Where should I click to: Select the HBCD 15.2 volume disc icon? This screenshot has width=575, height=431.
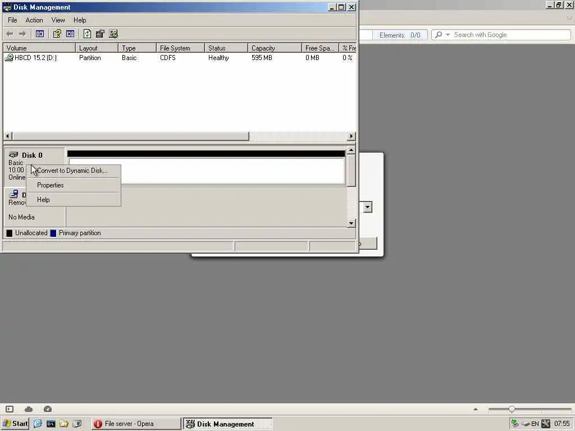click(9, 58)
